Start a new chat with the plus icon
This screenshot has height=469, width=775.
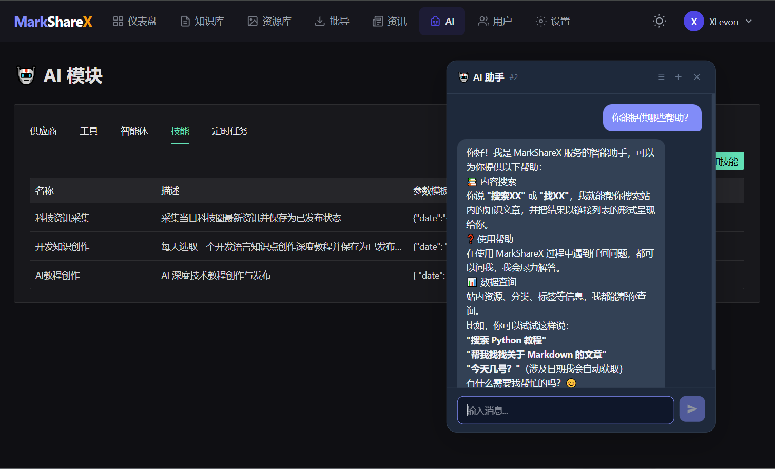(679, 77)
